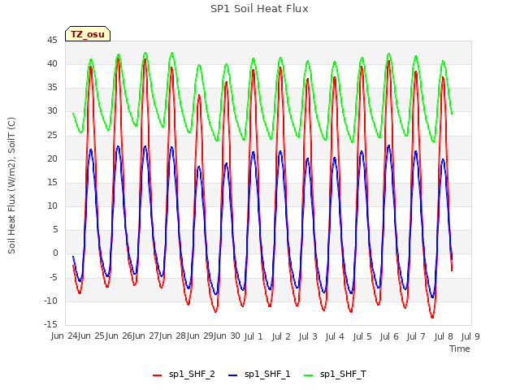
Task: Click the Jul 4 x-axis tick label
Action: pyautogui.click(x=335, y=336)
